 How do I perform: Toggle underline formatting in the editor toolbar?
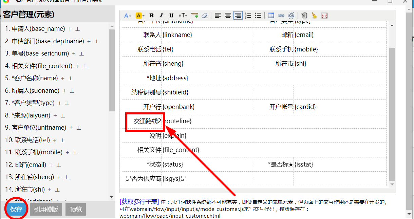coord(171,16)
